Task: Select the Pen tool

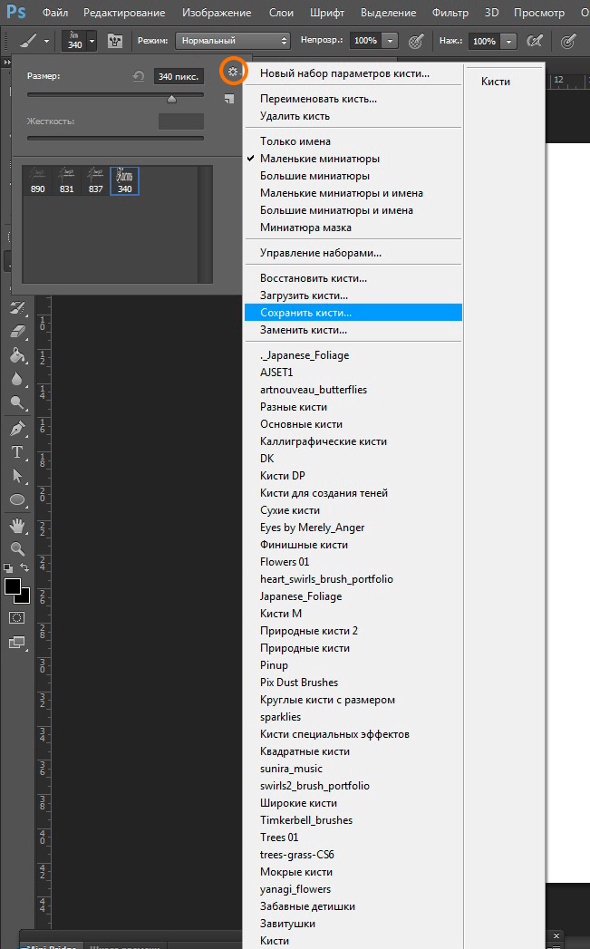Action: [x=17, y=429]
